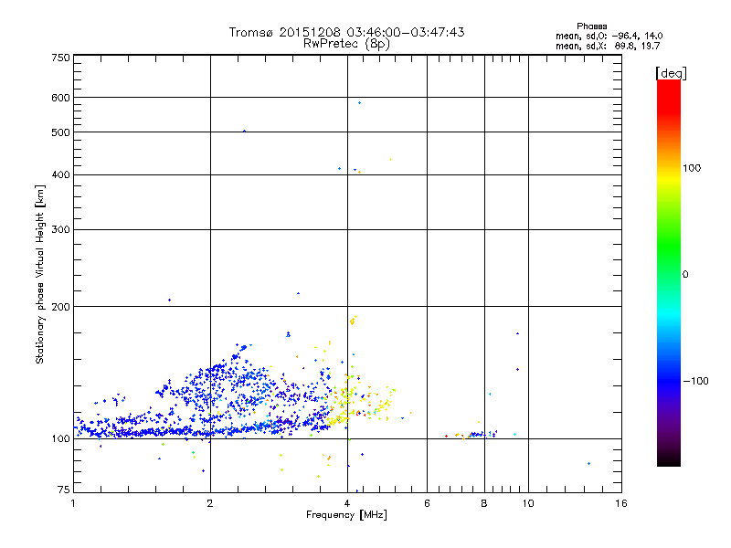The width and height of the screenshot is (731, 548).
Task: Click the 8 MHz x-axis tick label
Action: pos(484,503)
